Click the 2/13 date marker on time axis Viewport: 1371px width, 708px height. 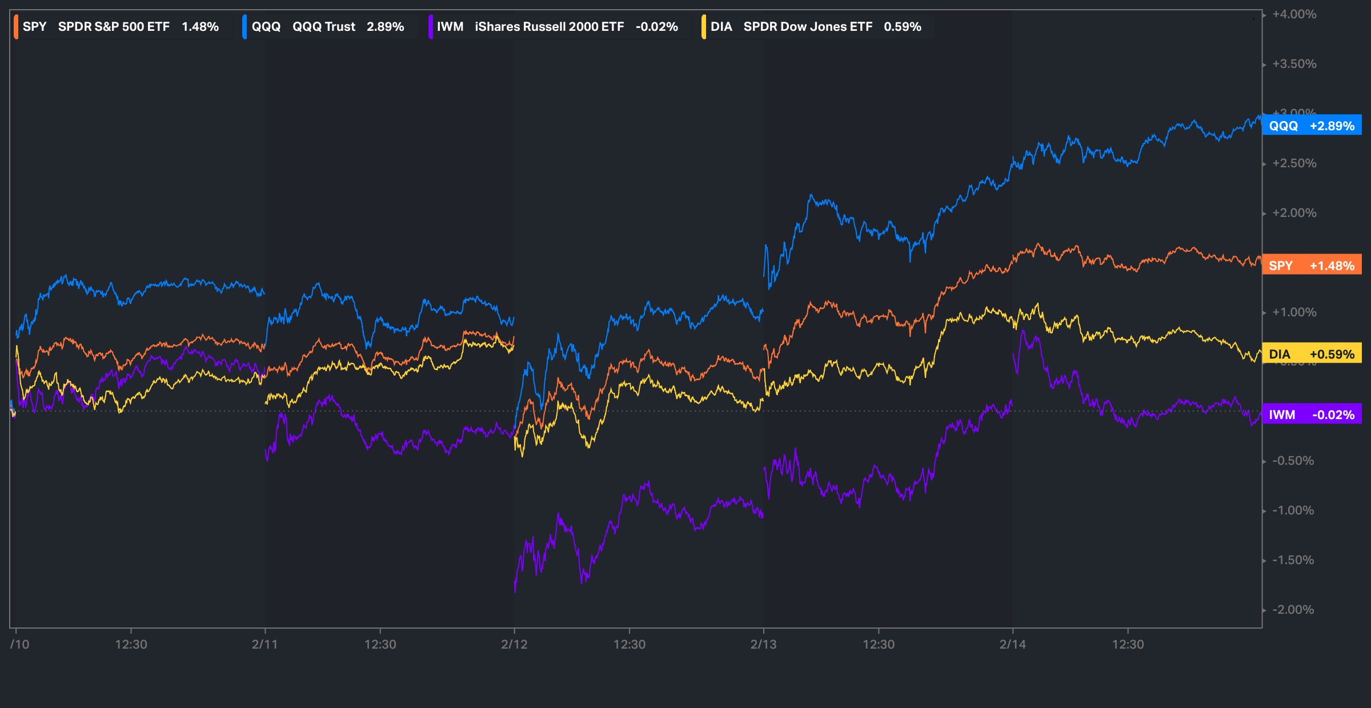point(763,644)
